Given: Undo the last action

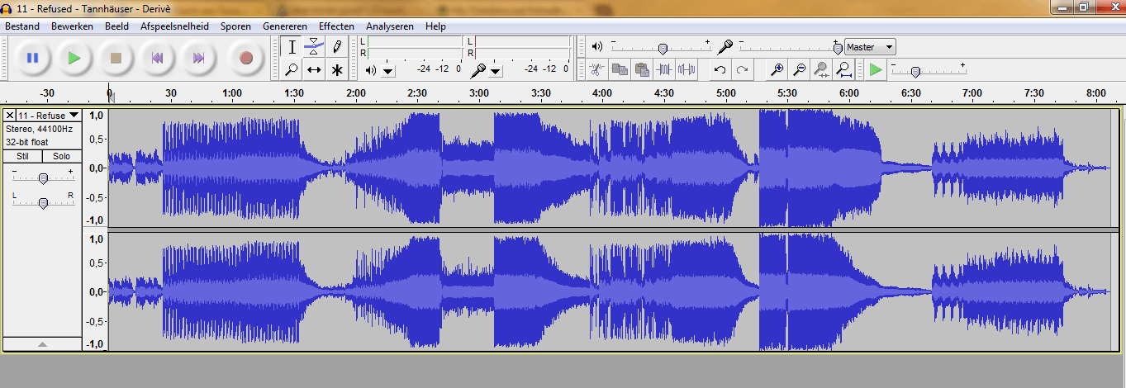Looking at the screenshot, I should pyautogui.click(x=720, y=70).
